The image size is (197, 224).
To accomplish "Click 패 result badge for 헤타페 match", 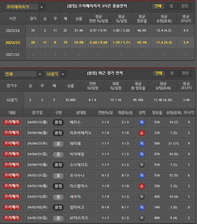I will tap(142, 144).
